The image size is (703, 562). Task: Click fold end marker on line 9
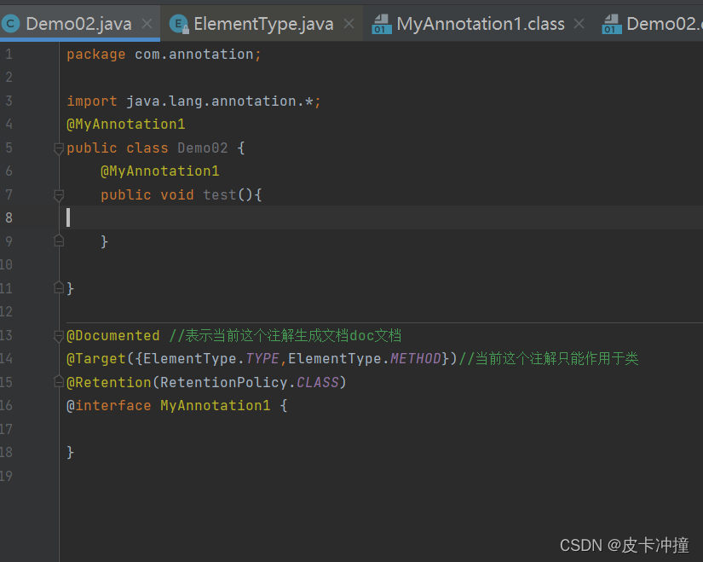click(x=59, y=241)
